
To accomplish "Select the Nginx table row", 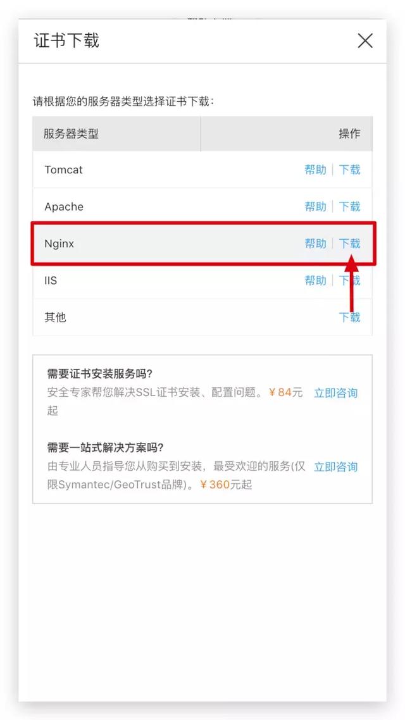I will [202, 244].
